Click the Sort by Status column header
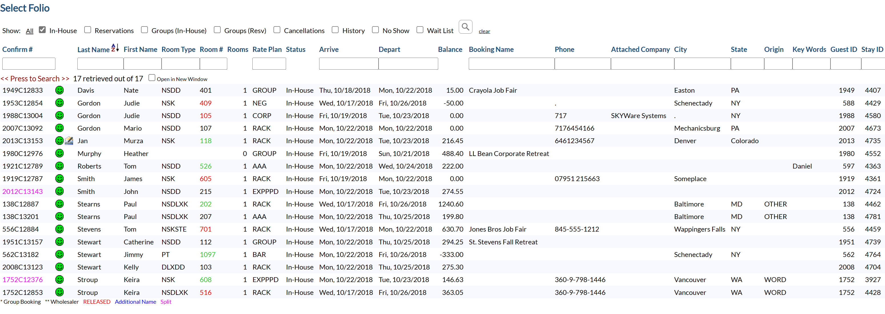Image resolution: width=885 pixels, height=314 pixels. pos(295,49)
